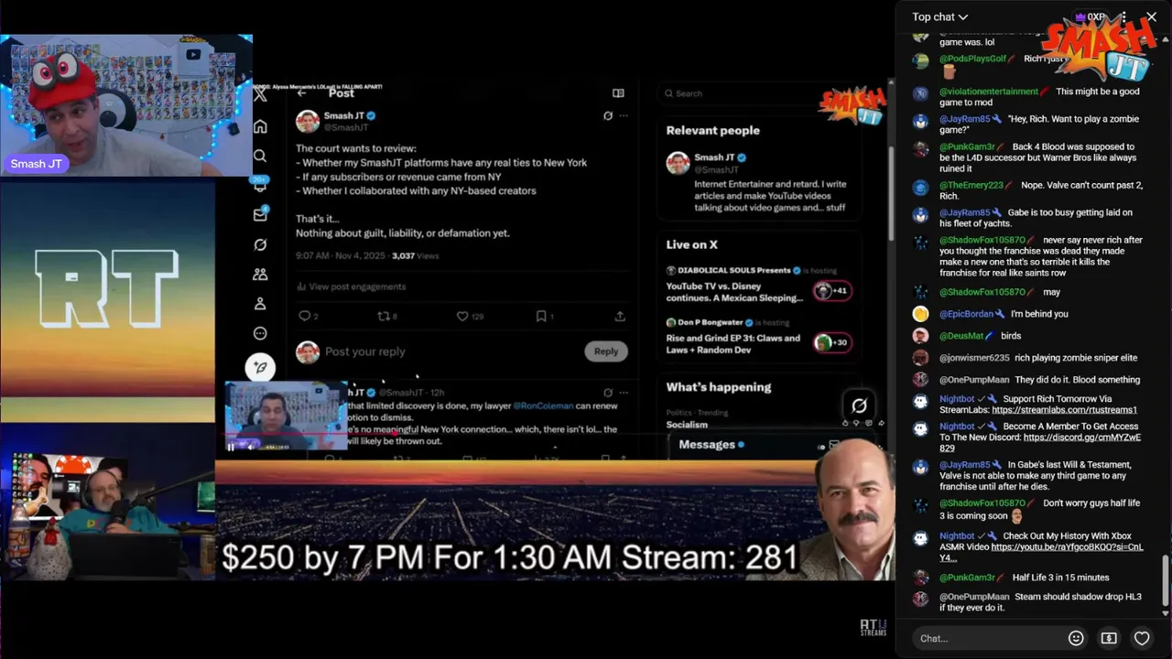Open the X messages envelope icon in sidebar
Viewport: 1172px width, 659px height.
[260, 215]
